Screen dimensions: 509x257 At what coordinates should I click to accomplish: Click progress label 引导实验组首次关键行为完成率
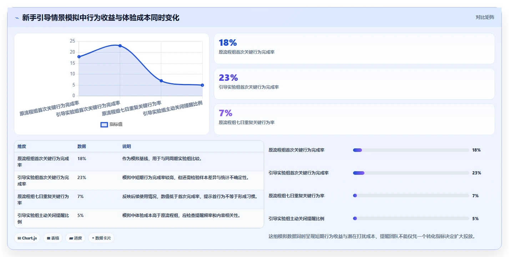[298, 173]
